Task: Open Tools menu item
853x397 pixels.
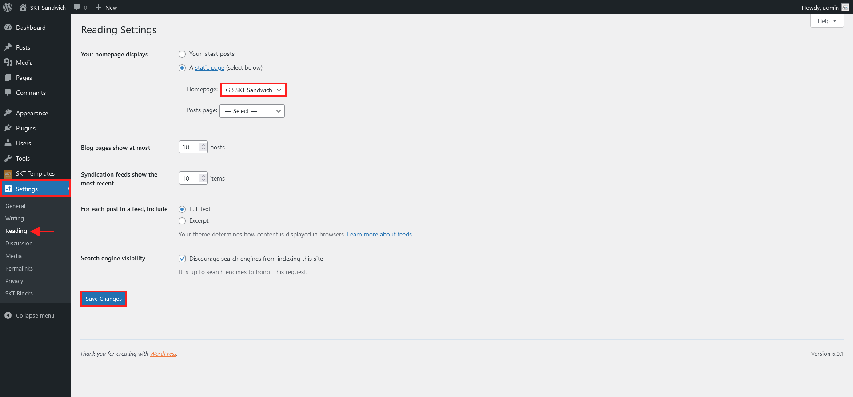Action: pos(36,158)
